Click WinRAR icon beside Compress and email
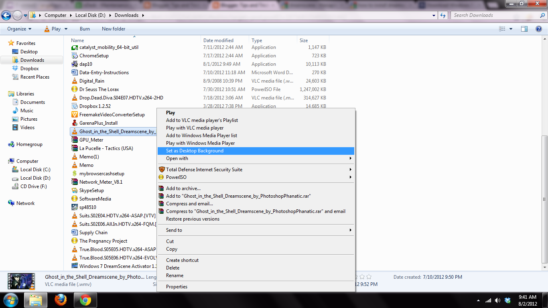 (162, 204)
